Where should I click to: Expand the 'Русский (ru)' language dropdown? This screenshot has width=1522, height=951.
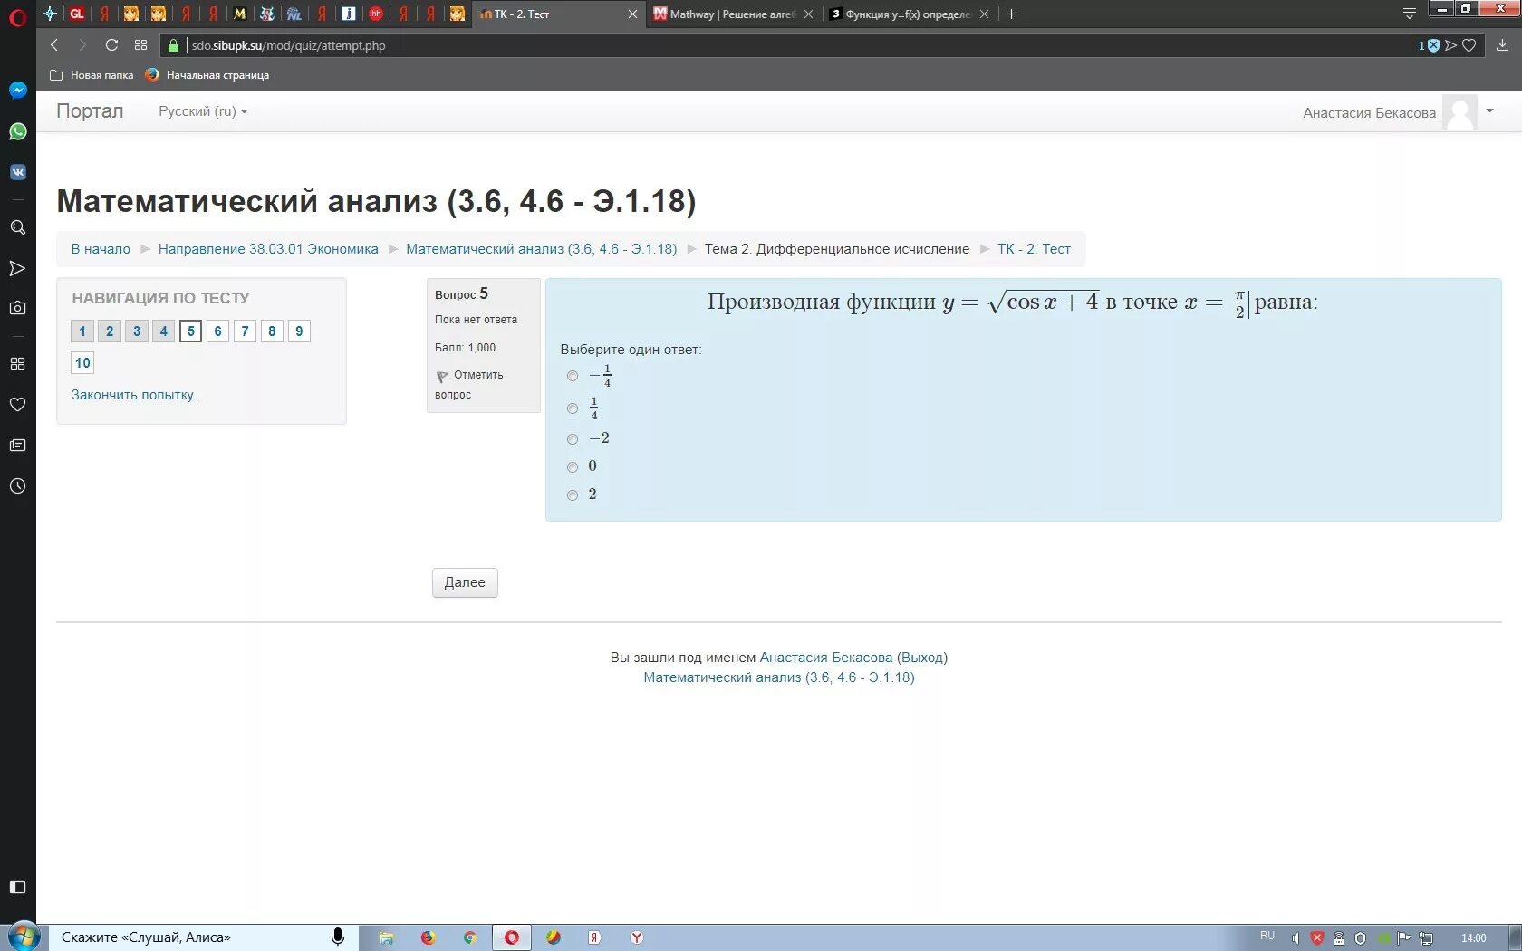pyautogui.click(x=203, y=110)
